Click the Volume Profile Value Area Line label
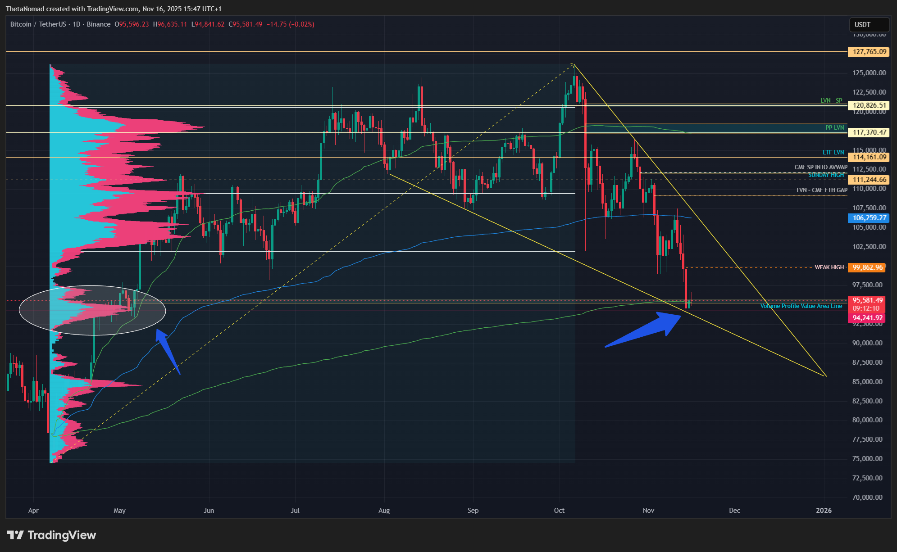Viewport: 897px width, 552px height. [801, 306]
